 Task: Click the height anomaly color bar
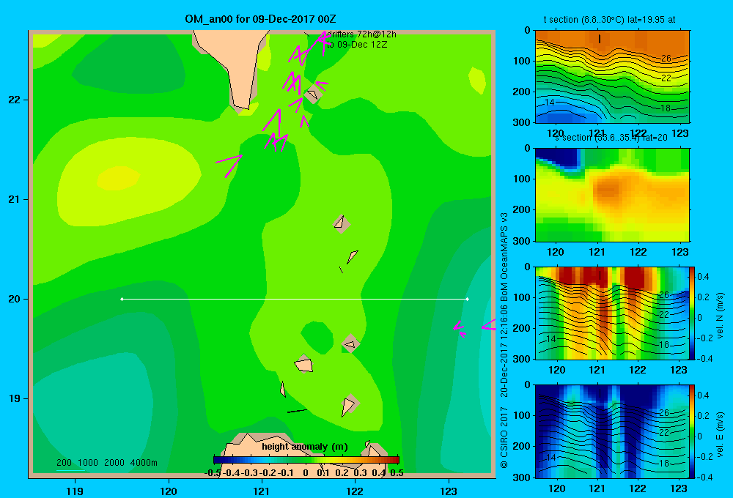tap(306, 460)
